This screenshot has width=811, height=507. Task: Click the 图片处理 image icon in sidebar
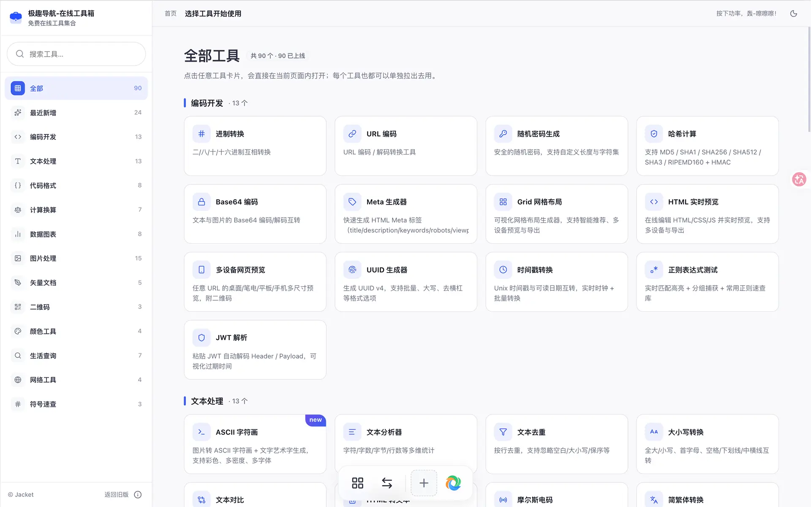pyautogui.click(x=18, y=259)
